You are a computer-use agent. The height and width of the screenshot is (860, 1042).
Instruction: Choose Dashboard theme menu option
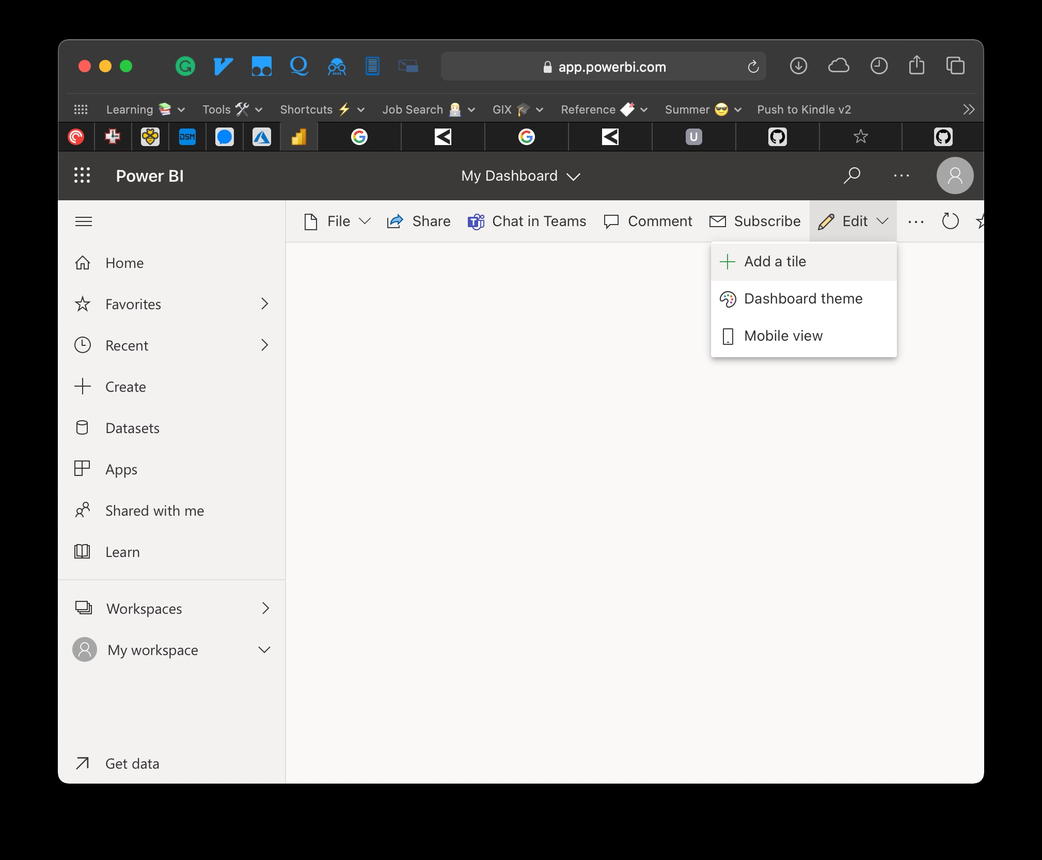click(803, 299)
